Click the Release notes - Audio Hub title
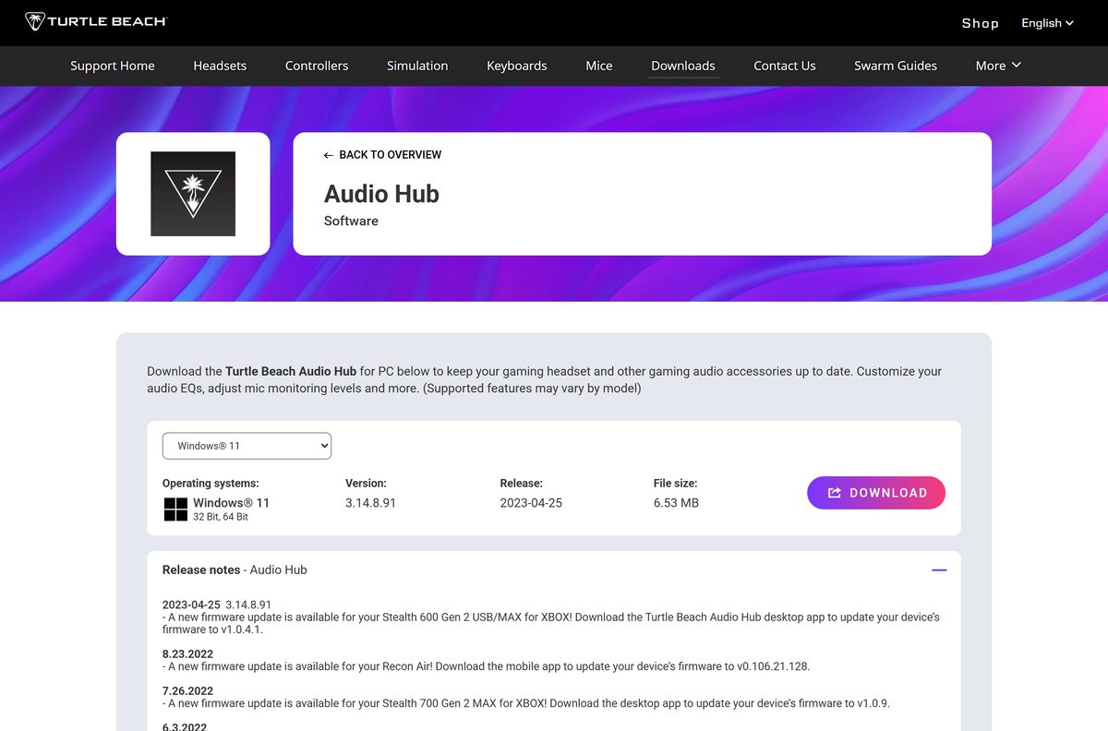Screen dimensions: 1108x731 pyautogui.click(x=235, y=569)
